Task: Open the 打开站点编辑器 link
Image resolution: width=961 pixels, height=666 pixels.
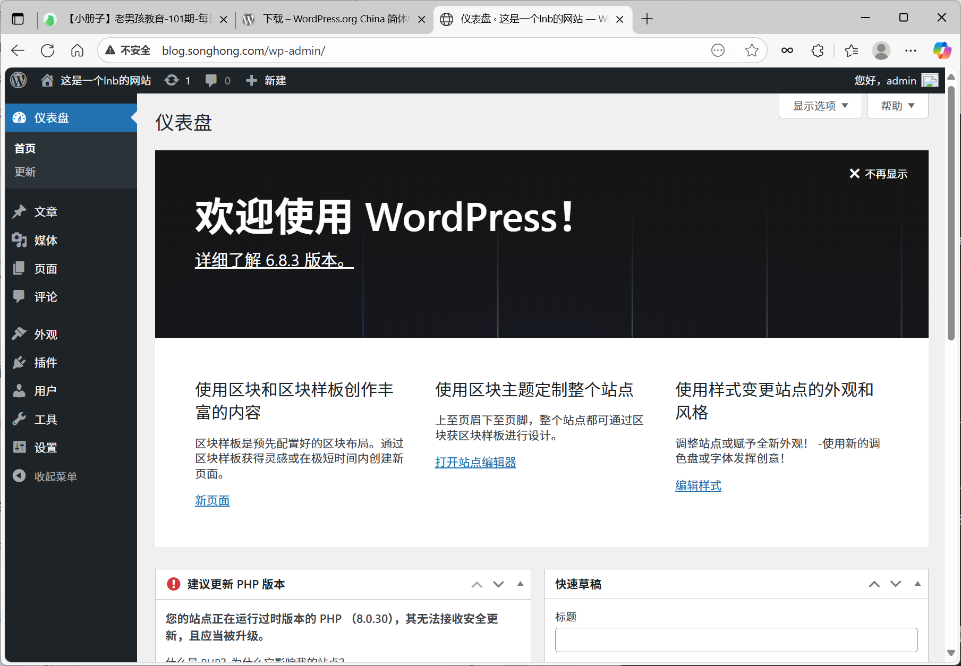Action: pyautogui.click(x=475, y=462)
